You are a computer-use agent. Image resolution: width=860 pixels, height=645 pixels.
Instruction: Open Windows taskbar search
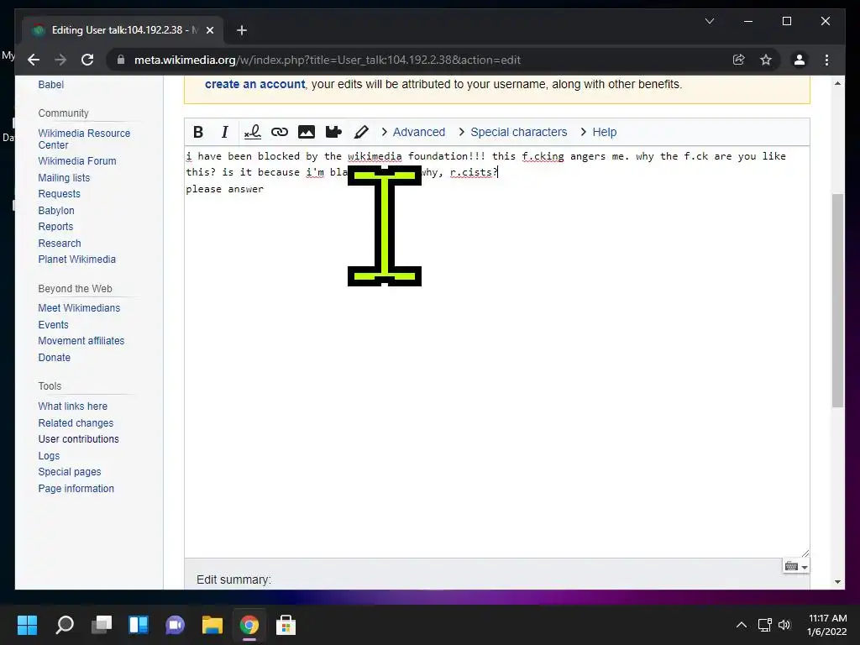pos(65,624)
